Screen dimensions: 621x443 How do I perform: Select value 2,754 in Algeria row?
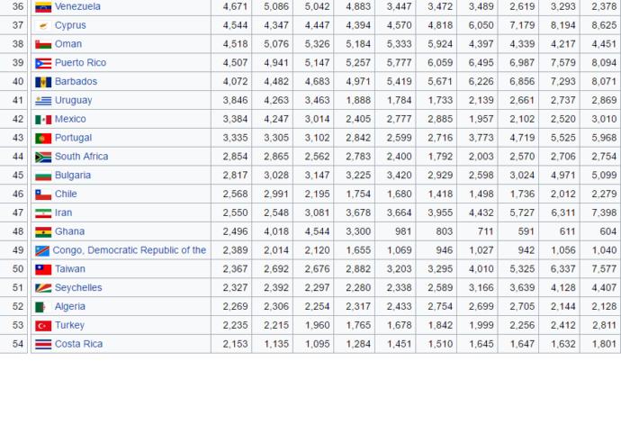click(x=440, y=307)
